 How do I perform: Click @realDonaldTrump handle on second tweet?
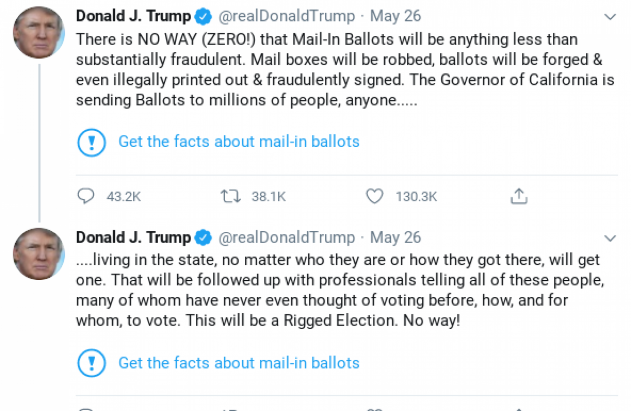(286, 237)
